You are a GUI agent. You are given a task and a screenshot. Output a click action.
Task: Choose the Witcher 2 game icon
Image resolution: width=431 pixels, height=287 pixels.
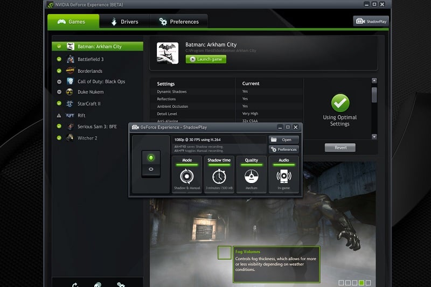(70, 138)
